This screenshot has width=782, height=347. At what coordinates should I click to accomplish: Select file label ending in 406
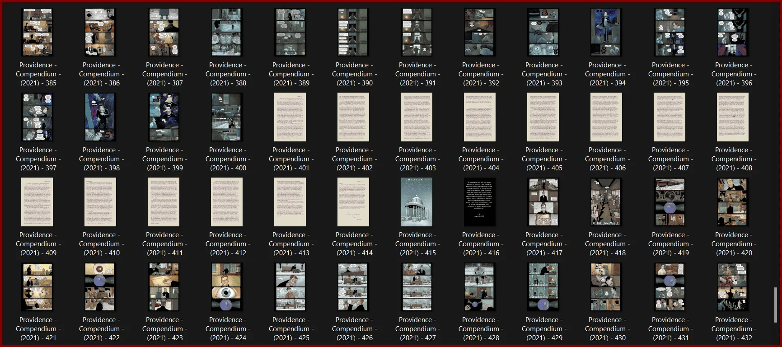[607, 159]
